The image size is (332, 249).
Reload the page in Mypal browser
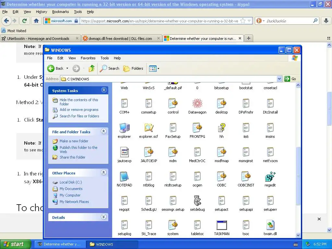click(24, 21)
